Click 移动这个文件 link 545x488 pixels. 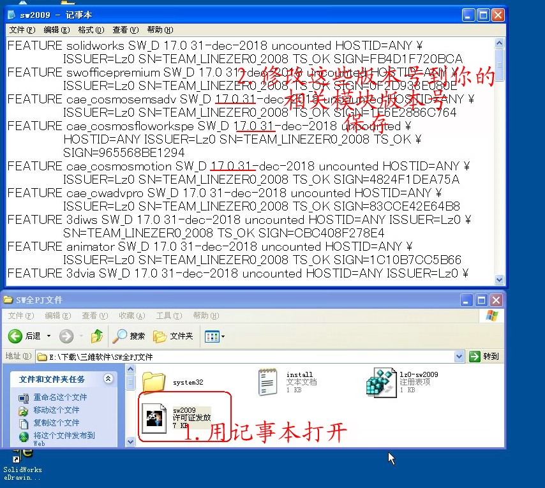coord(56,410)
